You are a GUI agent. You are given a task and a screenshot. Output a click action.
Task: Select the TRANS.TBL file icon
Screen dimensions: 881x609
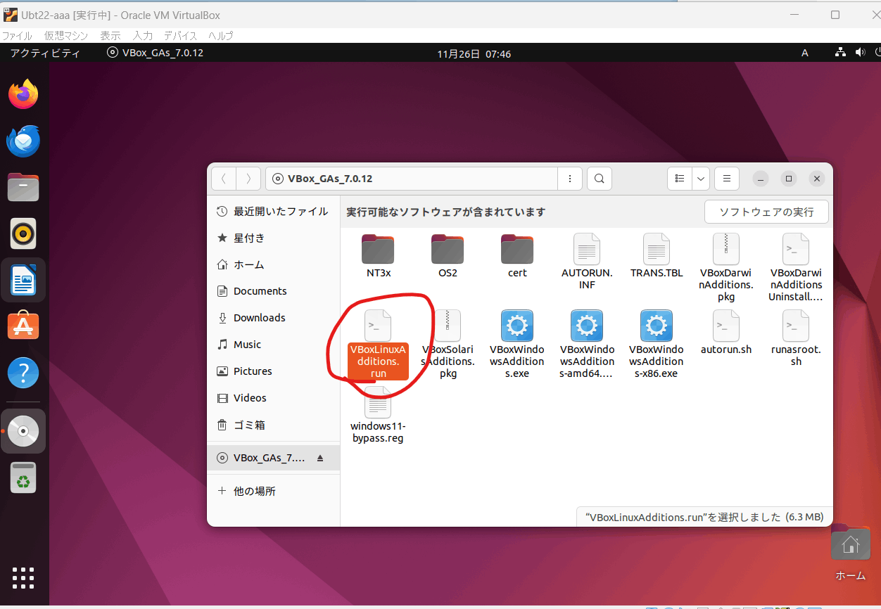[657, 249]
